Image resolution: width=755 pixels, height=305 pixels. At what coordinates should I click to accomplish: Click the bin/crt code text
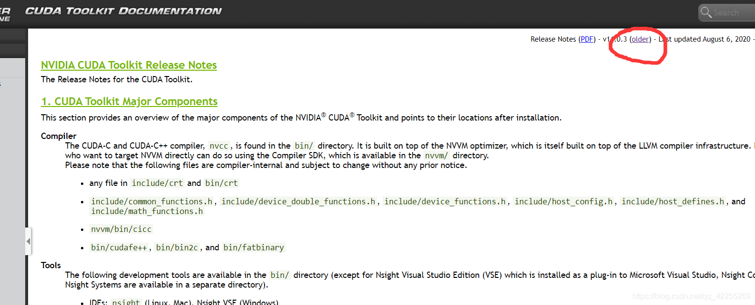click(x=221, y=183)
